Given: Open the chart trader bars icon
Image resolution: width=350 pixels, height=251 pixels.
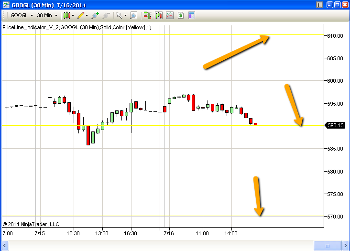Looking at the screenshot, I should 147,15.
